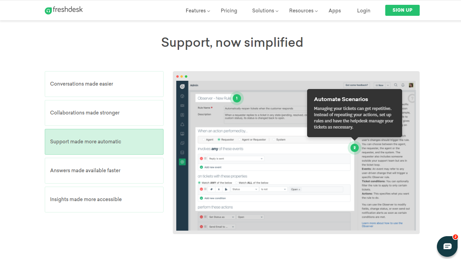Select Insights made more accessible tab
The width and height of the screenshot is (461, 264).
(x=104, y=199)
